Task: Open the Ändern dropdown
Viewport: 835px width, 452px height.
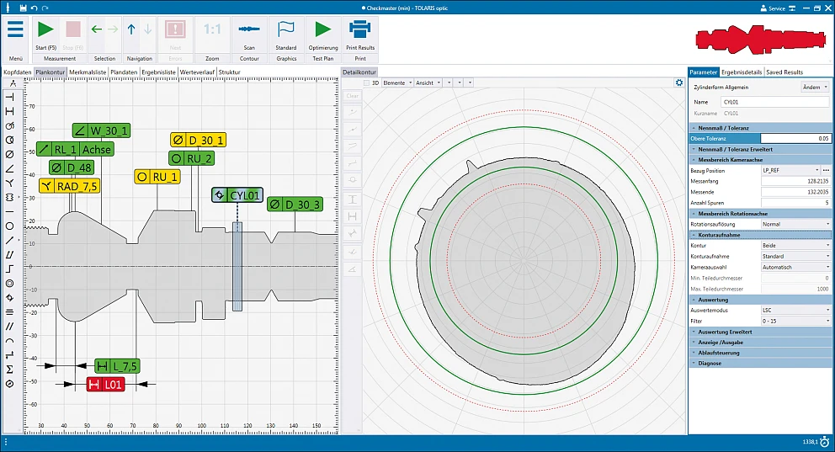Action: pos(815,88)
